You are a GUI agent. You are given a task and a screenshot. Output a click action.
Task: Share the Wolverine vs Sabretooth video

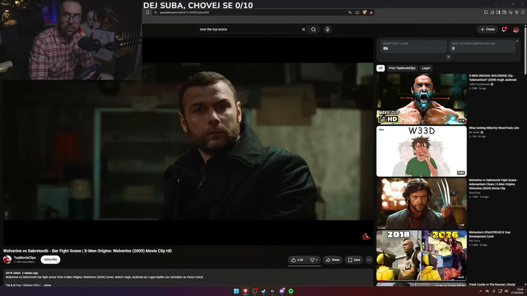[333, 260]
